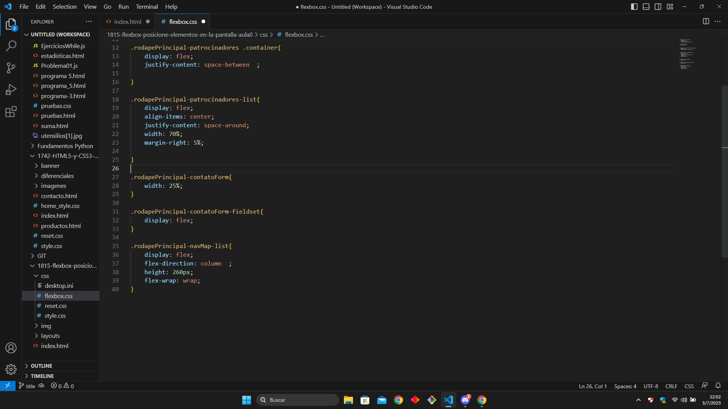728x409 pixels.
Task: Open Microsoft Store from taskbar
Action: pyautogui.click(x=365, y=400)
